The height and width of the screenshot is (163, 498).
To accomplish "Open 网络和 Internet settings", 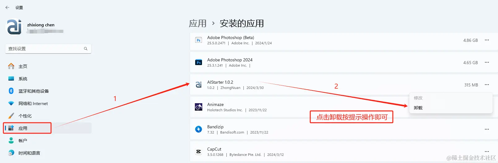I will pos(48,104).
